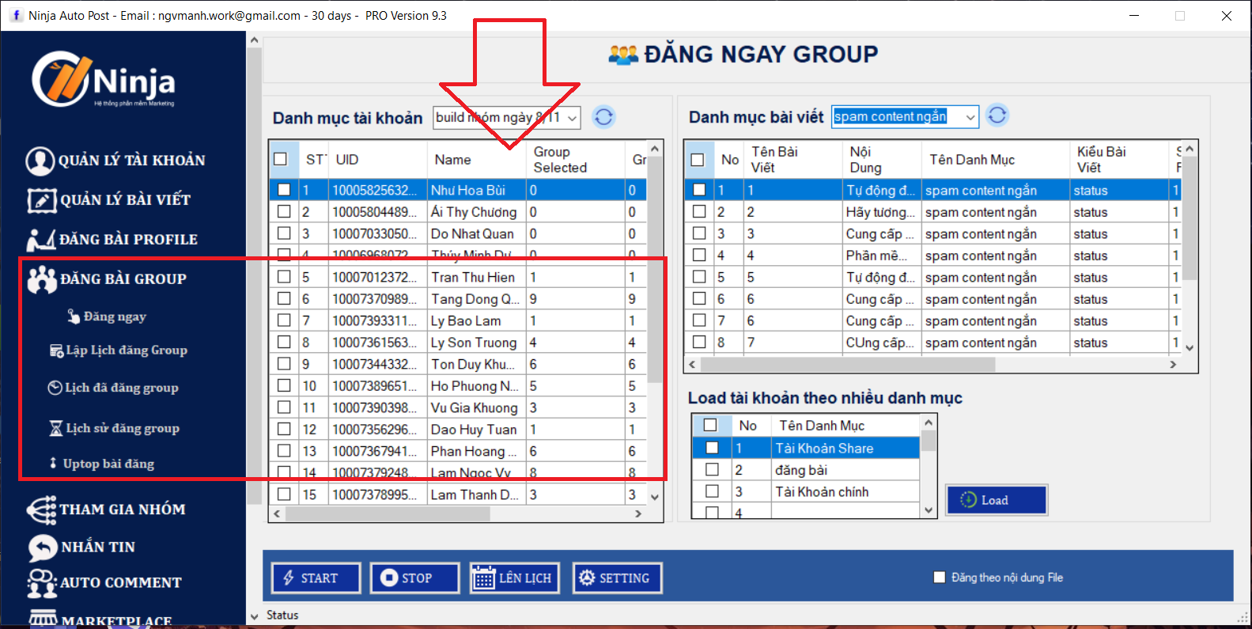Image resolution: width=1252 pixels, height=629 pixels.
Task: Click the START button
Action: [316, 578]
